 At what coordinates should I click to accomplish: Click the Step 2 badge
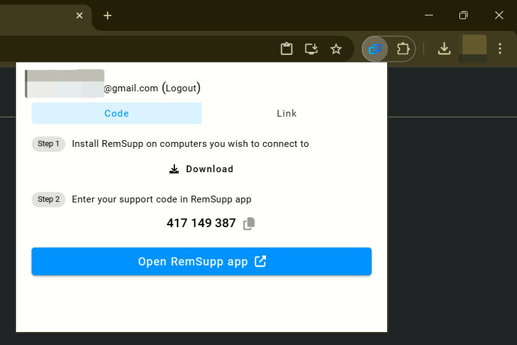(x=48, y=199)
